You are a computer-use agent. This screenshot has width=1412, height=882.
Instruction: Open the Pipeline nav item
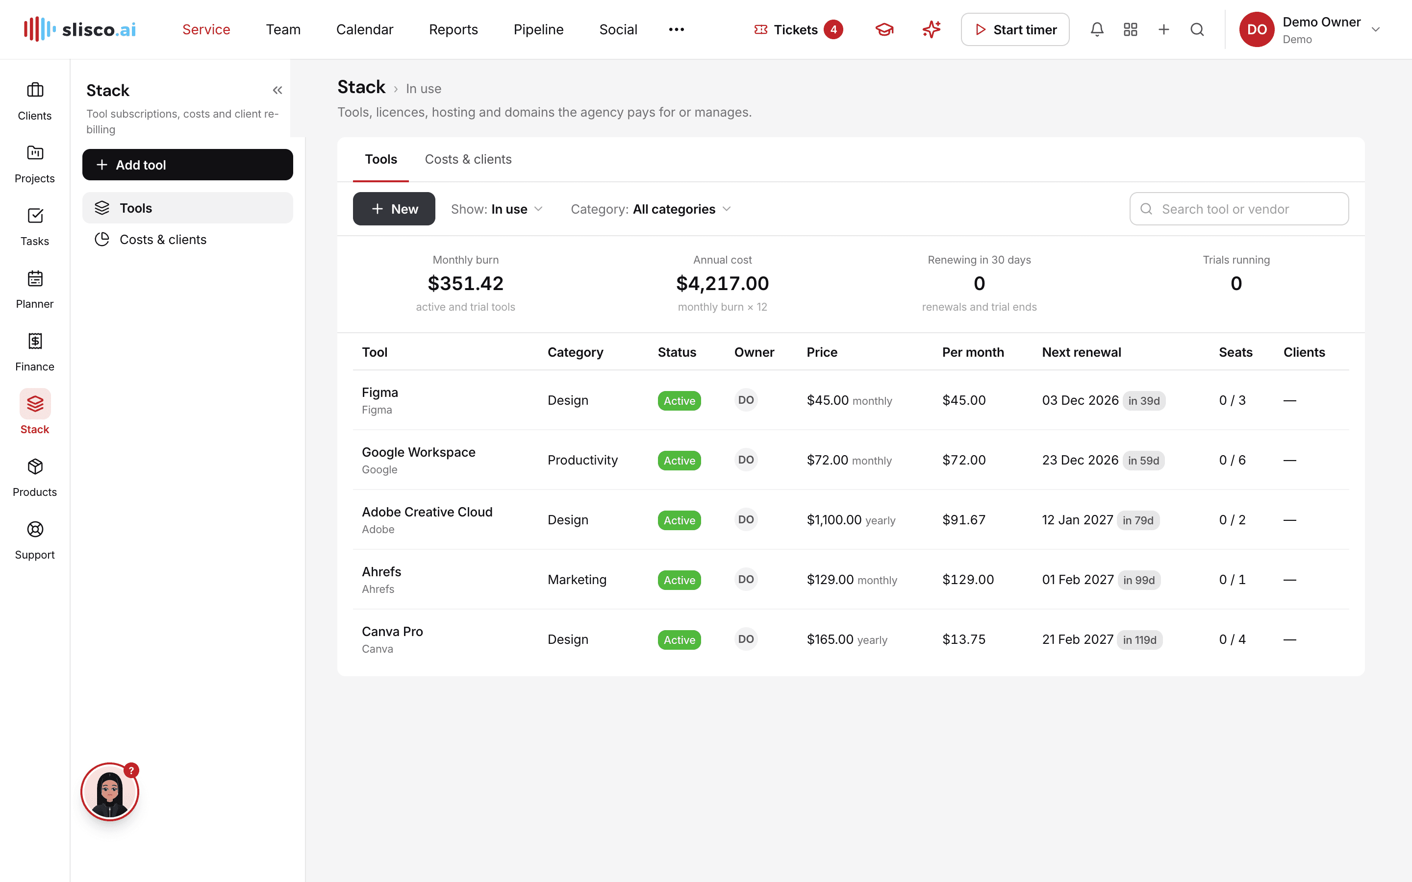tap(538, 29)
